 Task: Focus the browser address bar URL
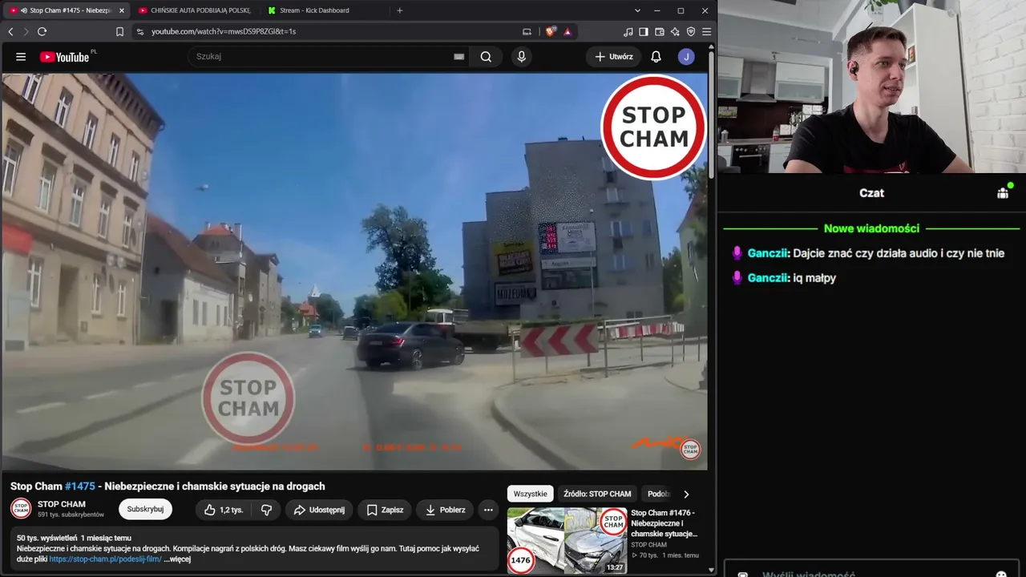tap(224, 31)
